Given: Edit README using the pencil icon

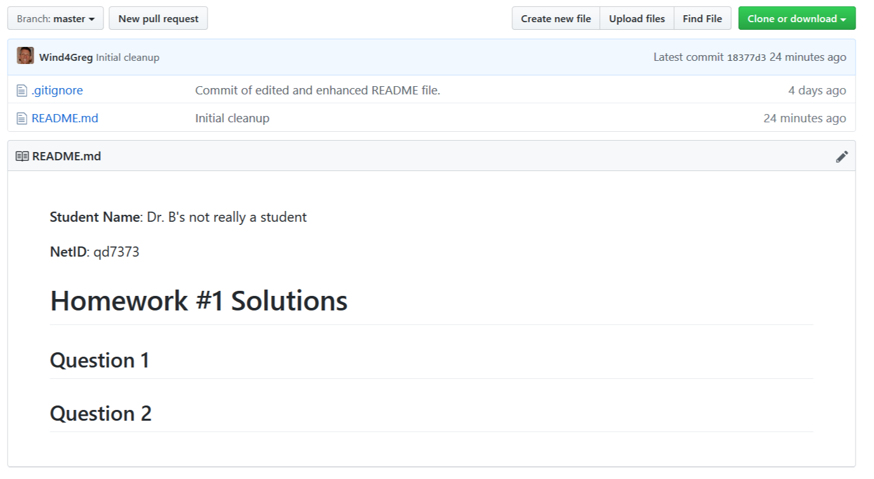Looking at the screenshot, I should pos(842,156).
